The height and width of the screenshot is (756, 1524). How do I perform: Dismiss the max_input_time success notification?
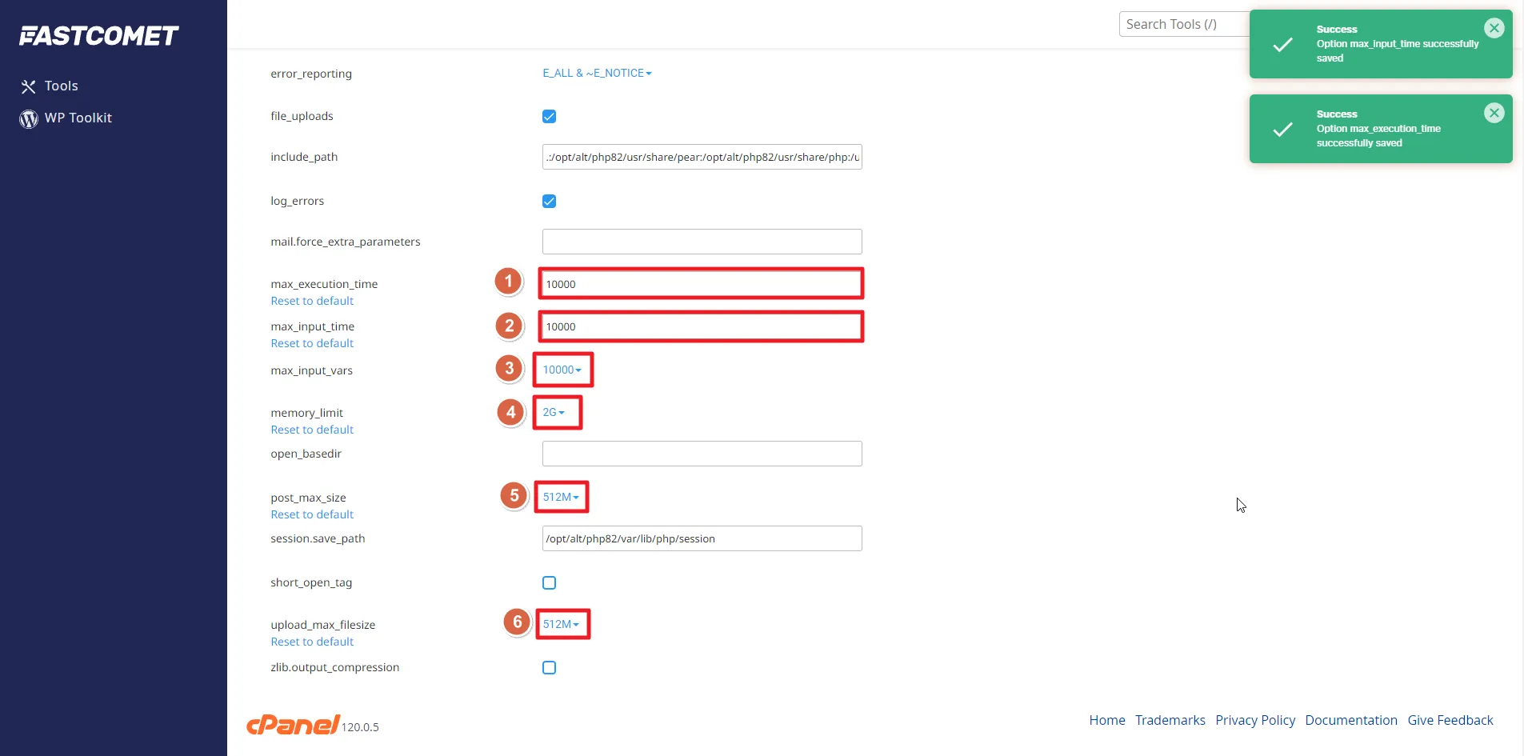click(1494, 28)
